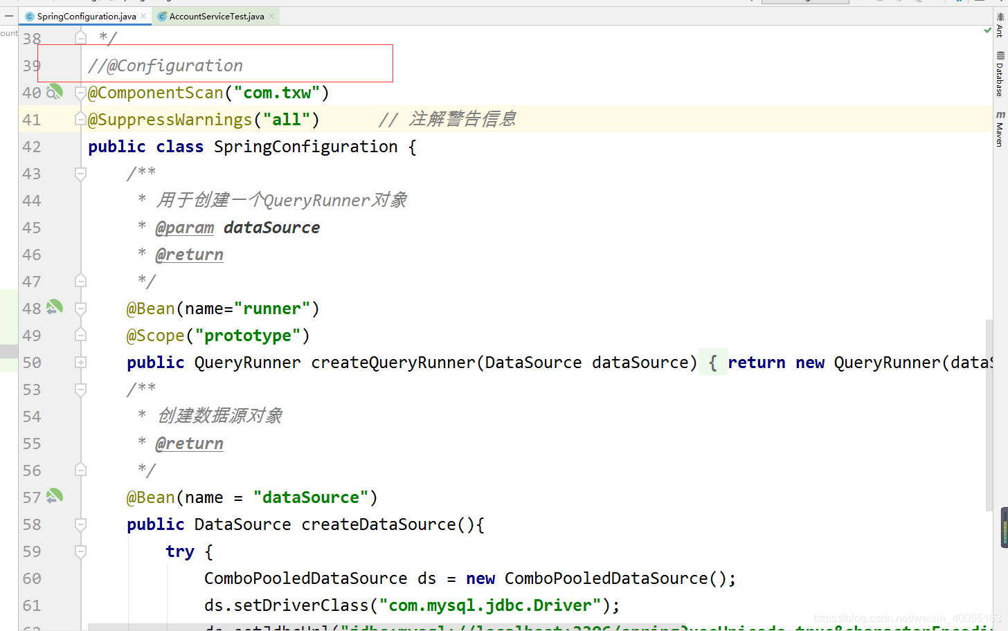Click the green inspection checkmark indicator
Image resolution: width=1008 pixels, height=631 pixels.
pyautogui.click(x=988, y=30)
